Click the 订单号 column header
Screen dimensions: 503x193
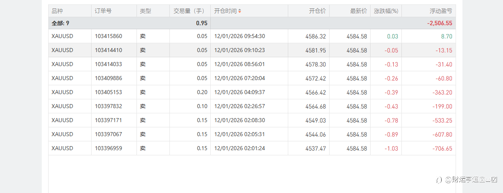click(x=103, y=11)
